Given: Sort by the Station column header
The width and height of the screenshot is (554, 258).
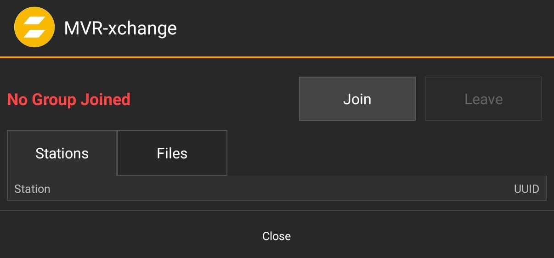Looking at the screenshot, I should (x=32, y=189).
